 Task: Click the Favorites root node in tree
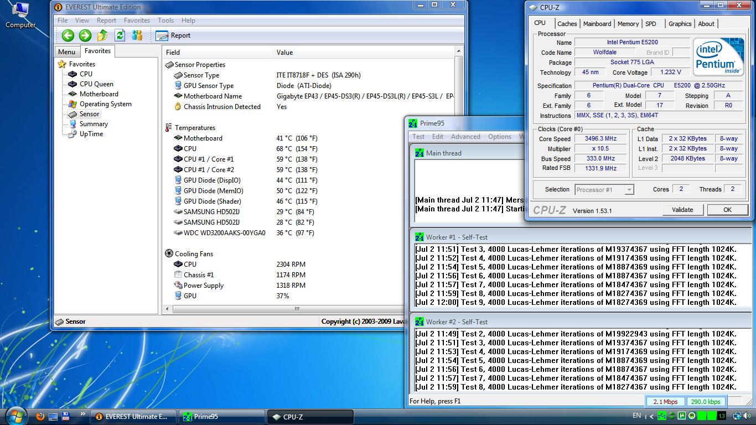pyautogui.click(x=82, y=64)
